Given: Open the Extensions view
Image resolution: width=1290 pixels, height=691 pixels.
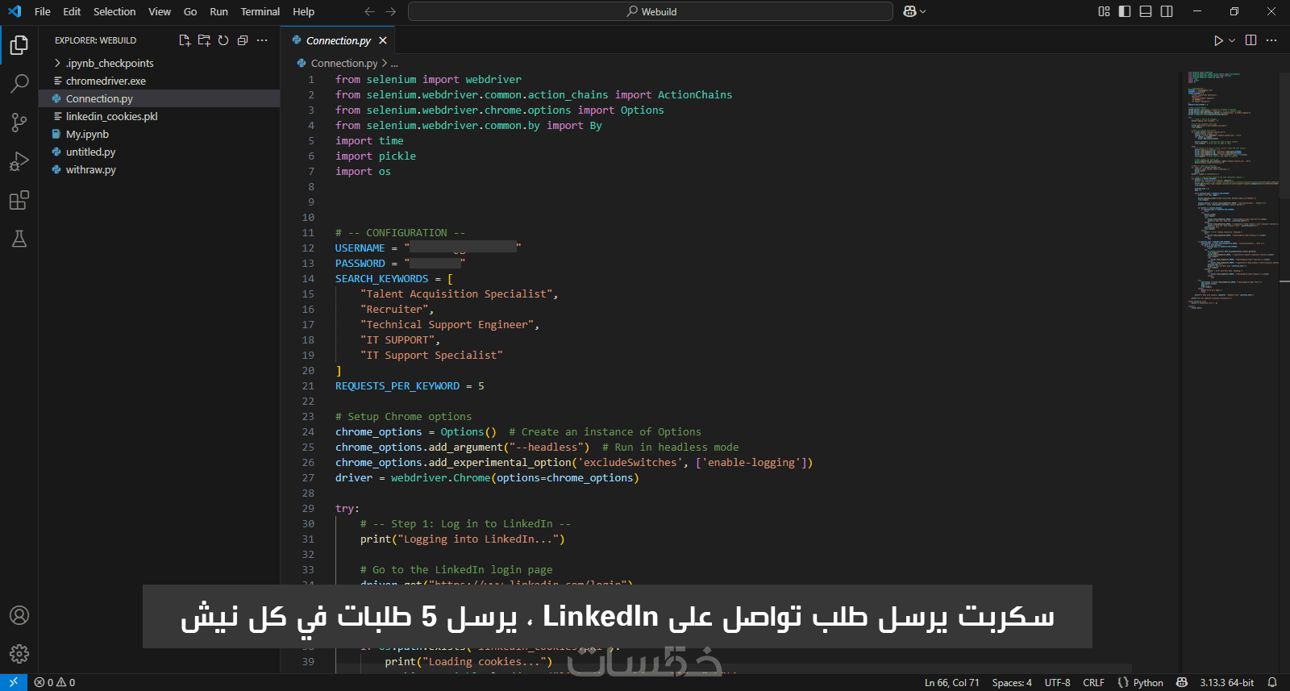Looking at the screenshot, I should click(19, 200).
